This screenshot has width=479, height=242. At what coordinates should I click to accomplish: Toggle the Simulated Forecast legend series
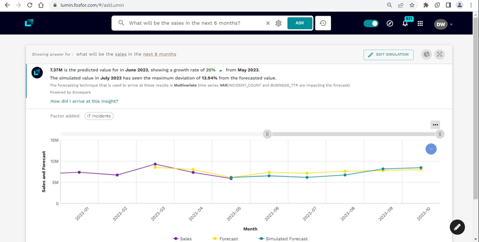pyautogui.click(x=283, y=239)
